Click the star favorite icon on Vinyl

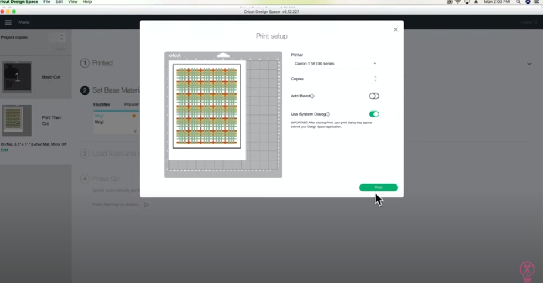tap(134, 116)
